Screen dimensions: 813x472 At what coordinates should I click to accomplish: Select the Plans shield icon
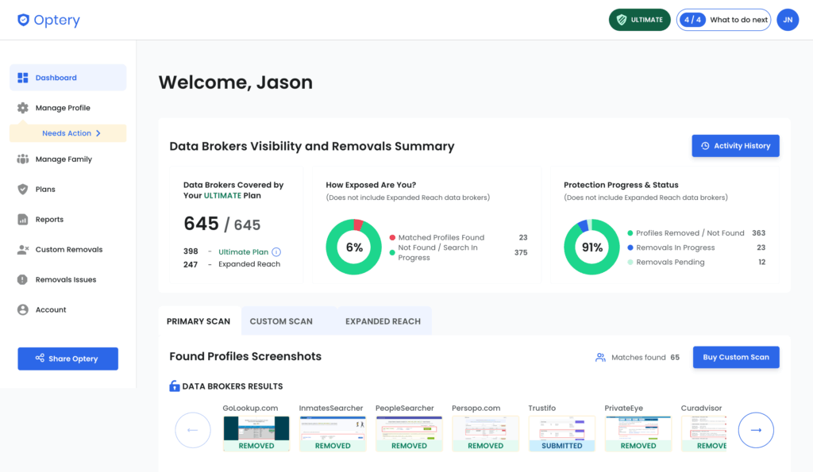[23, 190]
